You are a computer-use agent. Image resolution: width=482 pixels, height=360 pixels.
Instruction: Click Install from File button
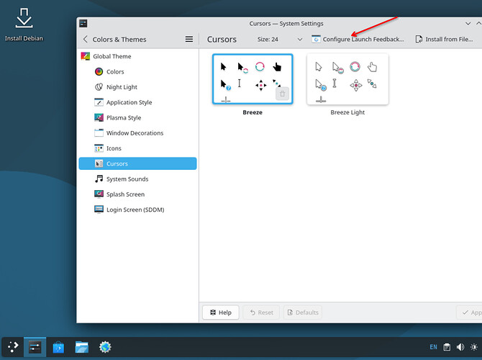click(x=444, y=40)
